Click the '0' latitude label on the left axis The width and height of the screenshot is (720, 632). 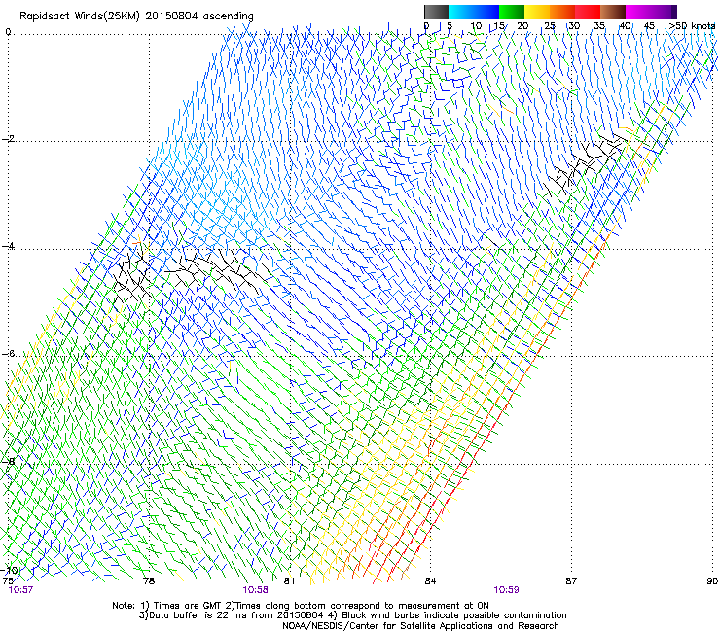[x=8, y=32]
